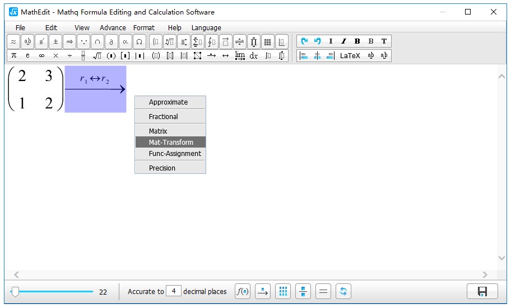511x308 pixels.
Task: Open the therefore logic symbols palette
Action: click(x=83, y=41)
